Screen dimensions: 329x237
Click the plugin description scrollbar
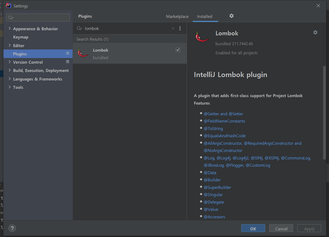[x=324, y=112]
